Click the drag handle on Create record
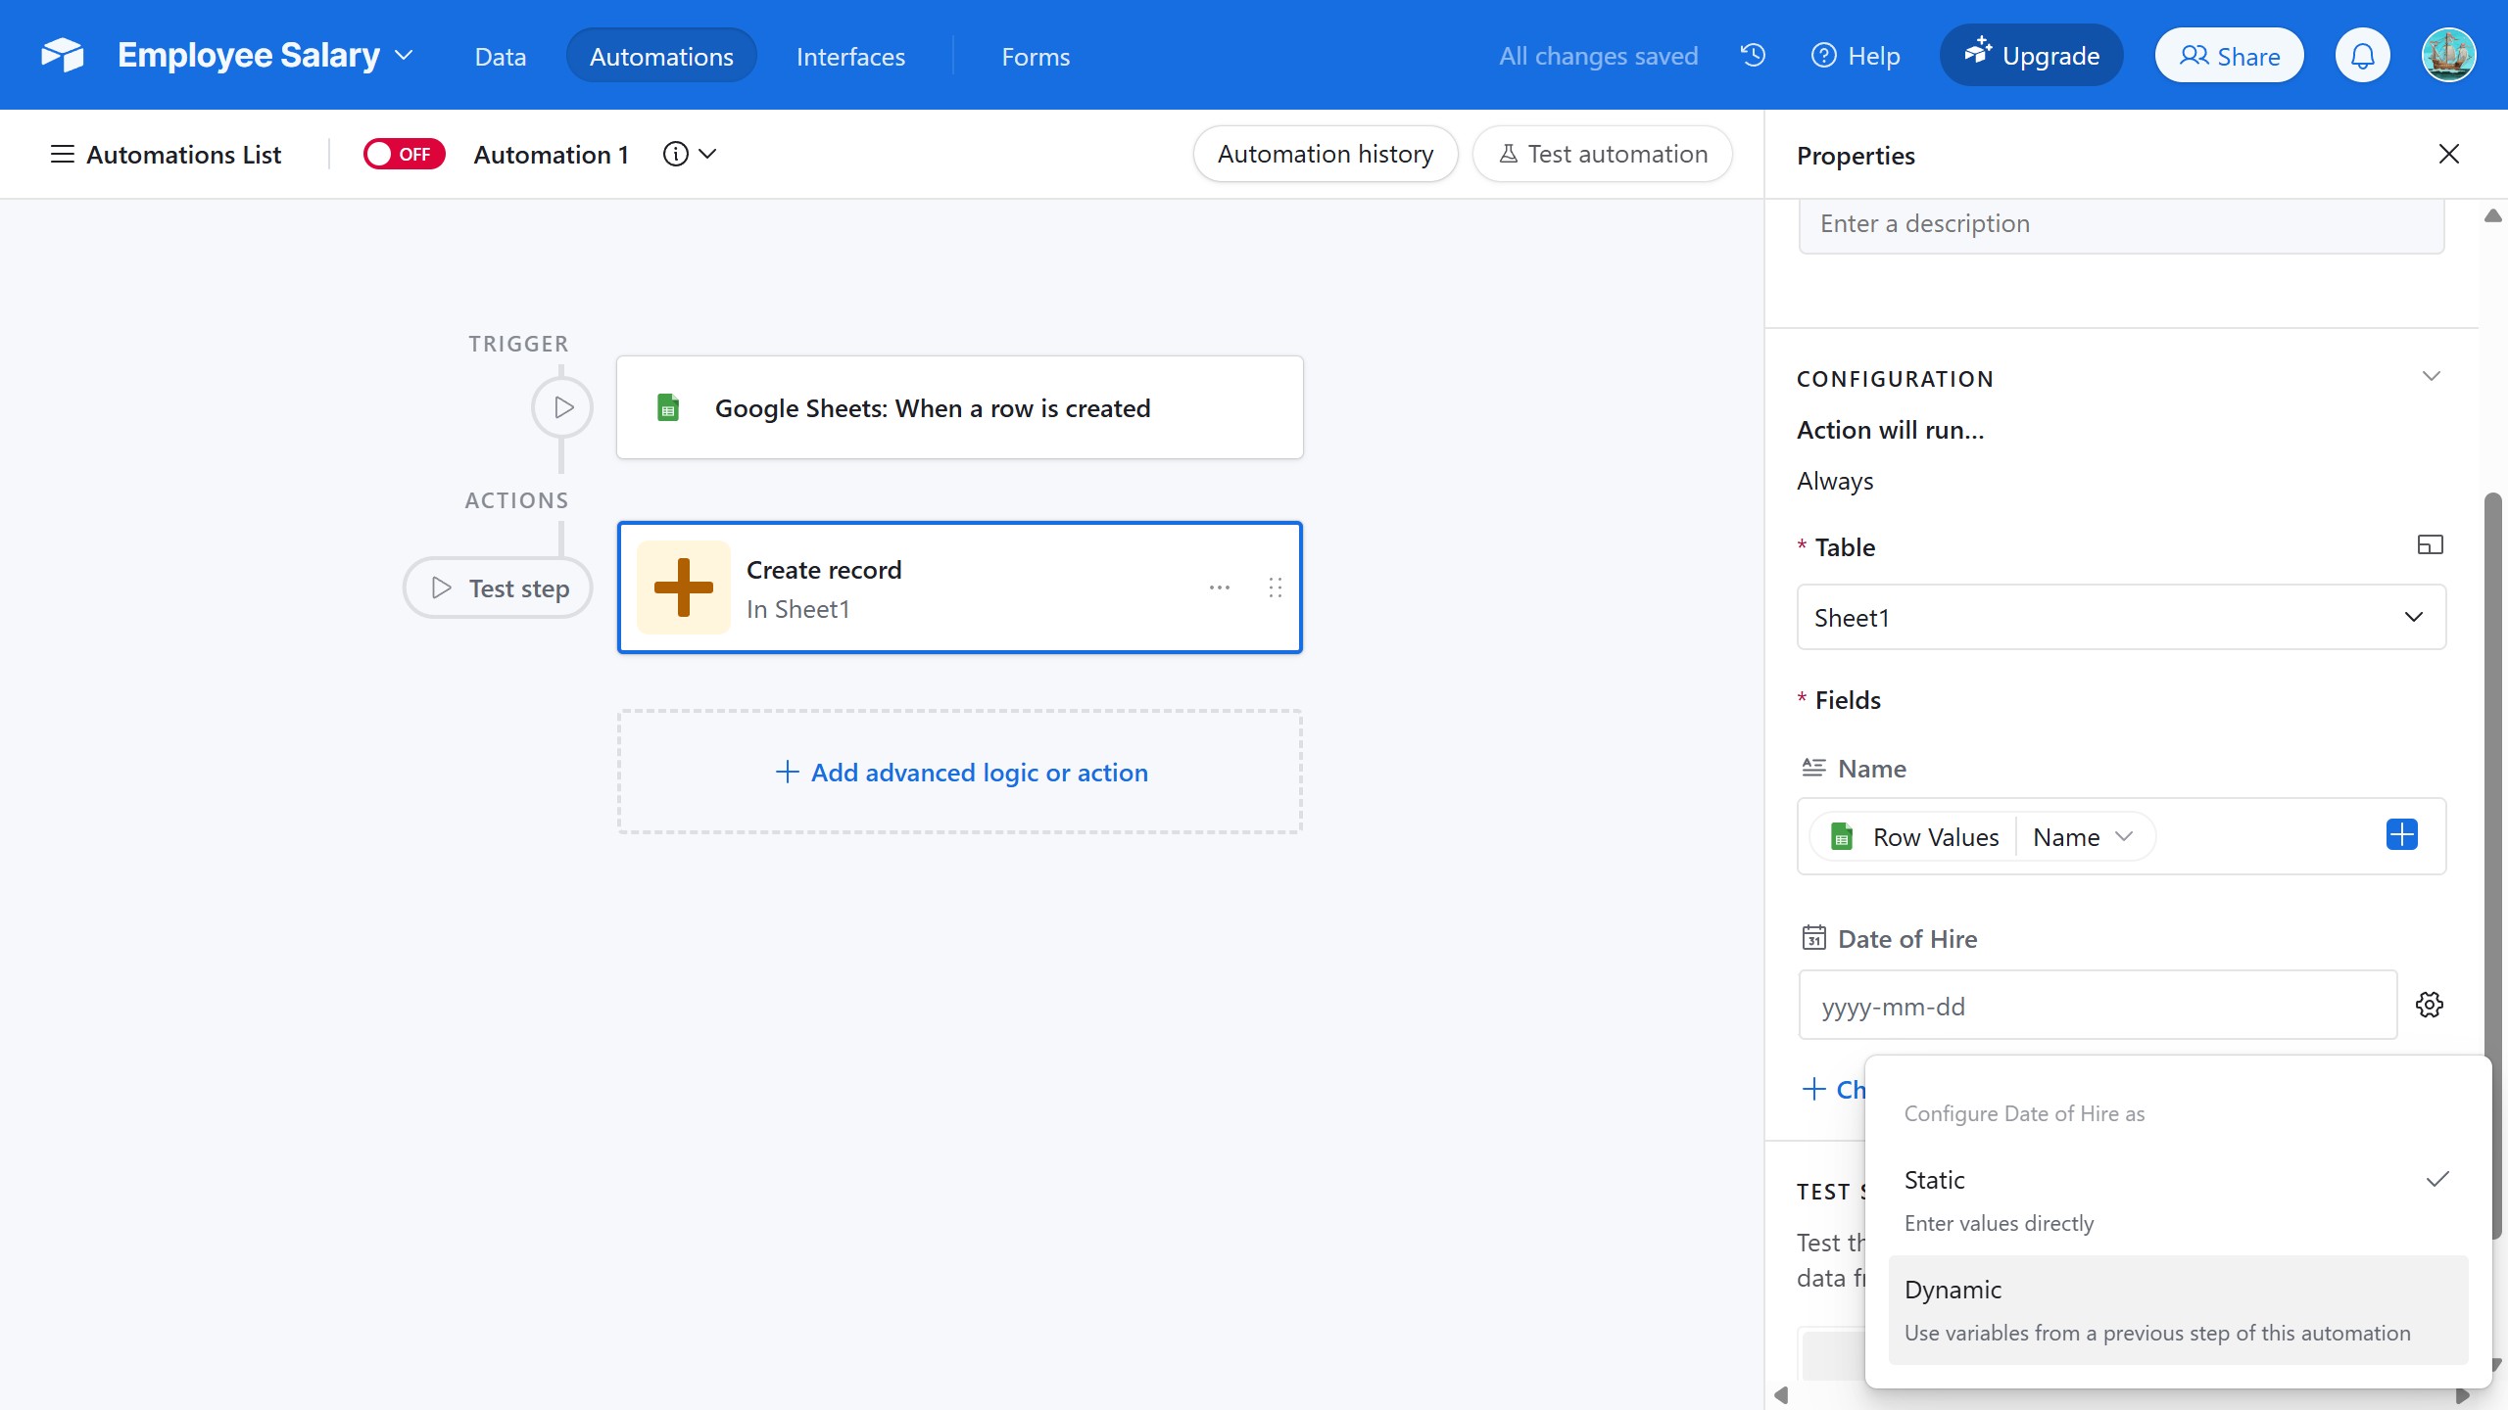This screenshot has width=2508, height=1410. [1275, 587]
